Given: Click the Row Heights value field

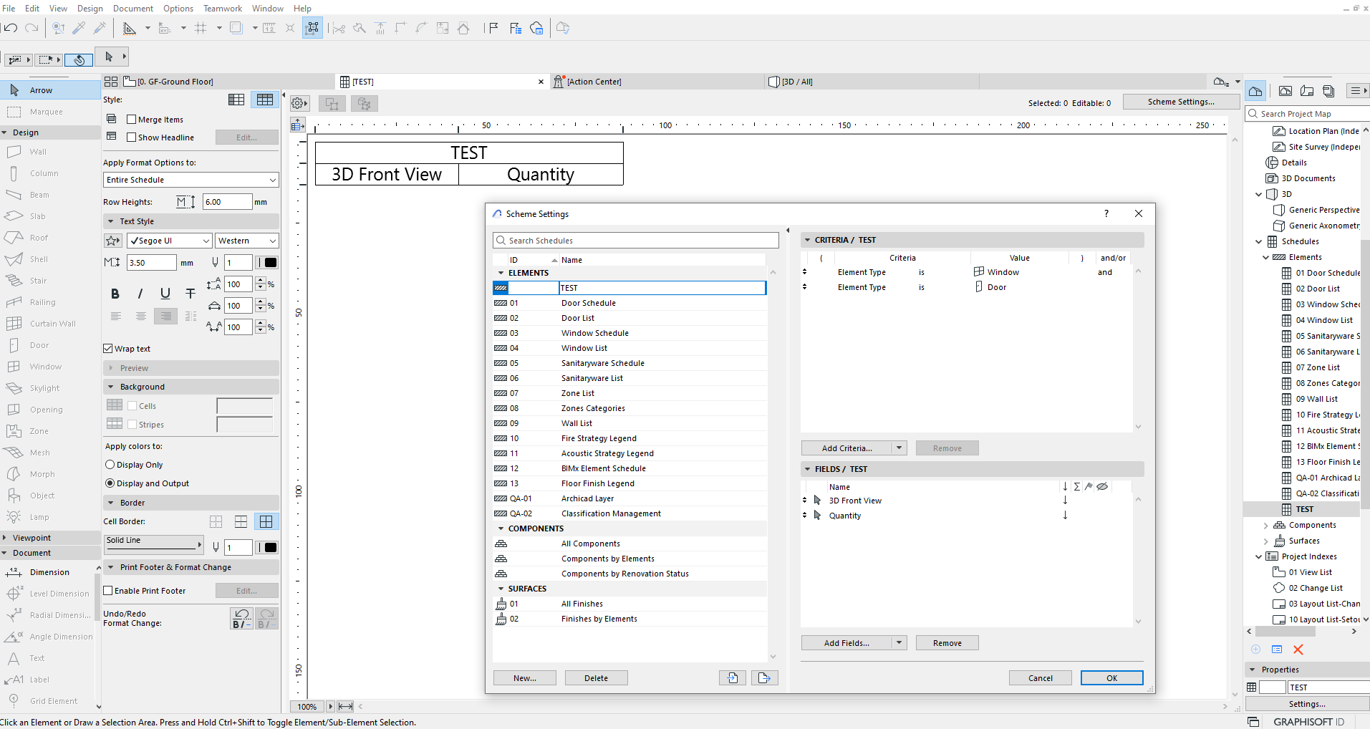Looking at the screenshot, I should tap(228, 202).
